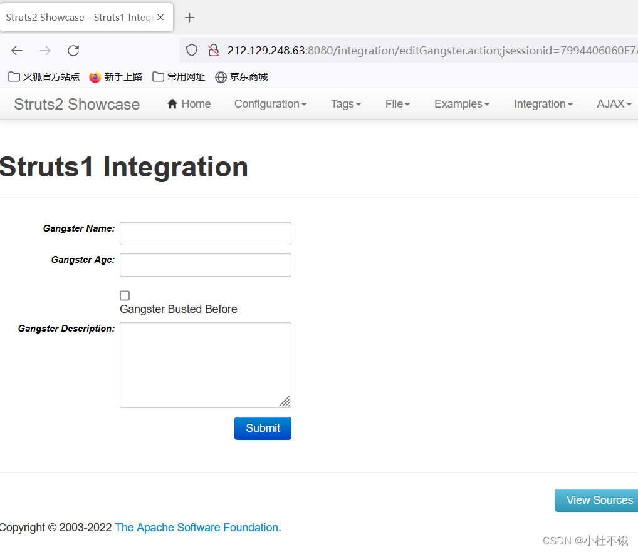Expand the Configuration dropdown menu
Screen dimensions: 638x552
[x=271, y=104]
